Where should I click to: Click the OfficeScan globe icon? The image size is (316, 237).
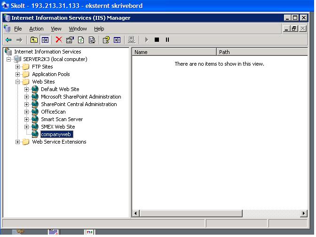(35, 111)
